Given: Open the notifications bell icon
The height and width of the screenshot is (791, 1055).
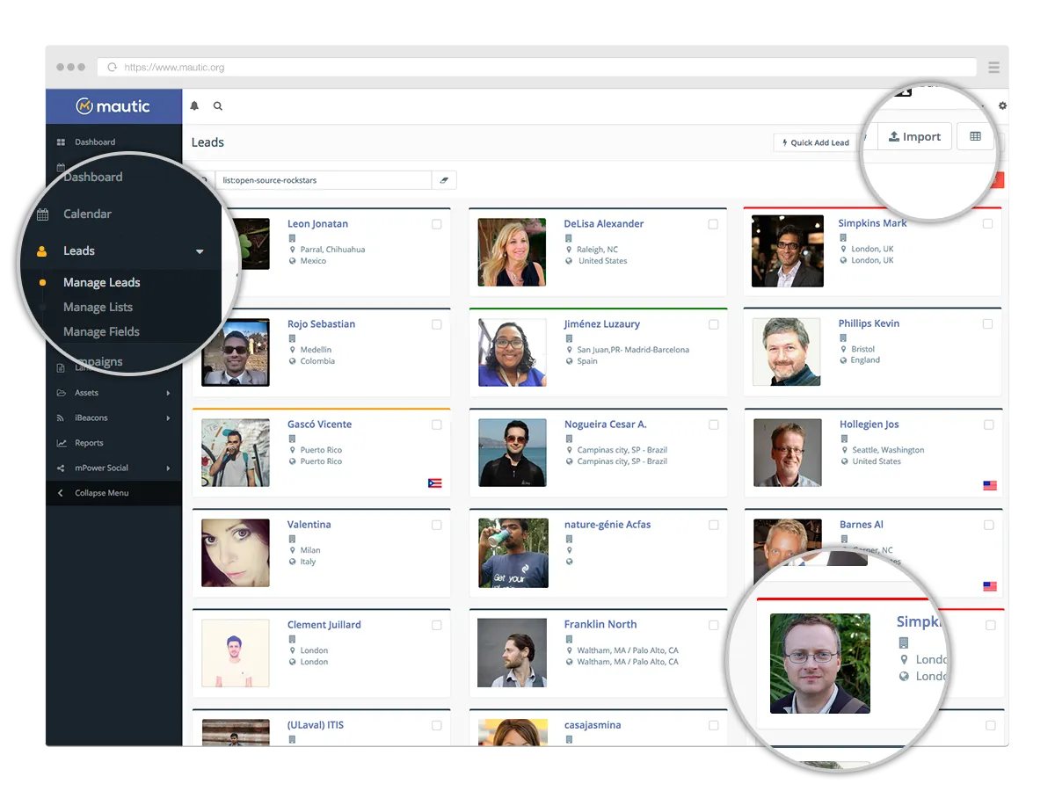Looking at the screenshot, I should pos(195,106).
